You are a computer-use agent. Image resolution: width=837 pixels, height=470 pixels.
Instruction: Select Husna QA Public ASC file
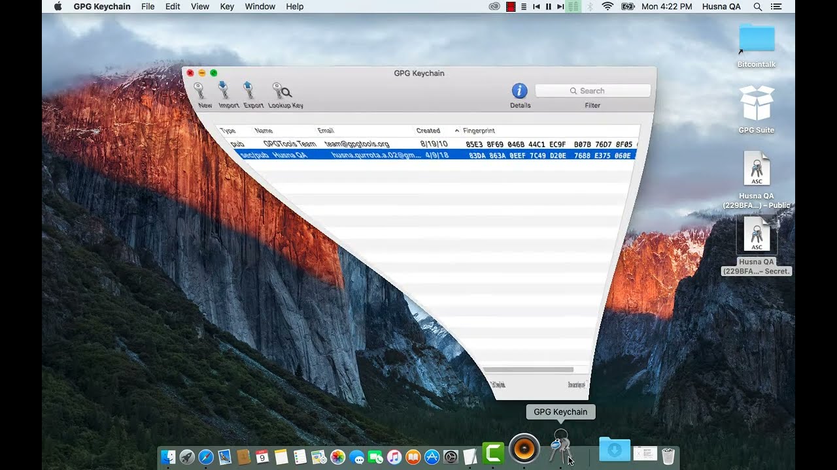pyautogui.click(x=757, y=168)
